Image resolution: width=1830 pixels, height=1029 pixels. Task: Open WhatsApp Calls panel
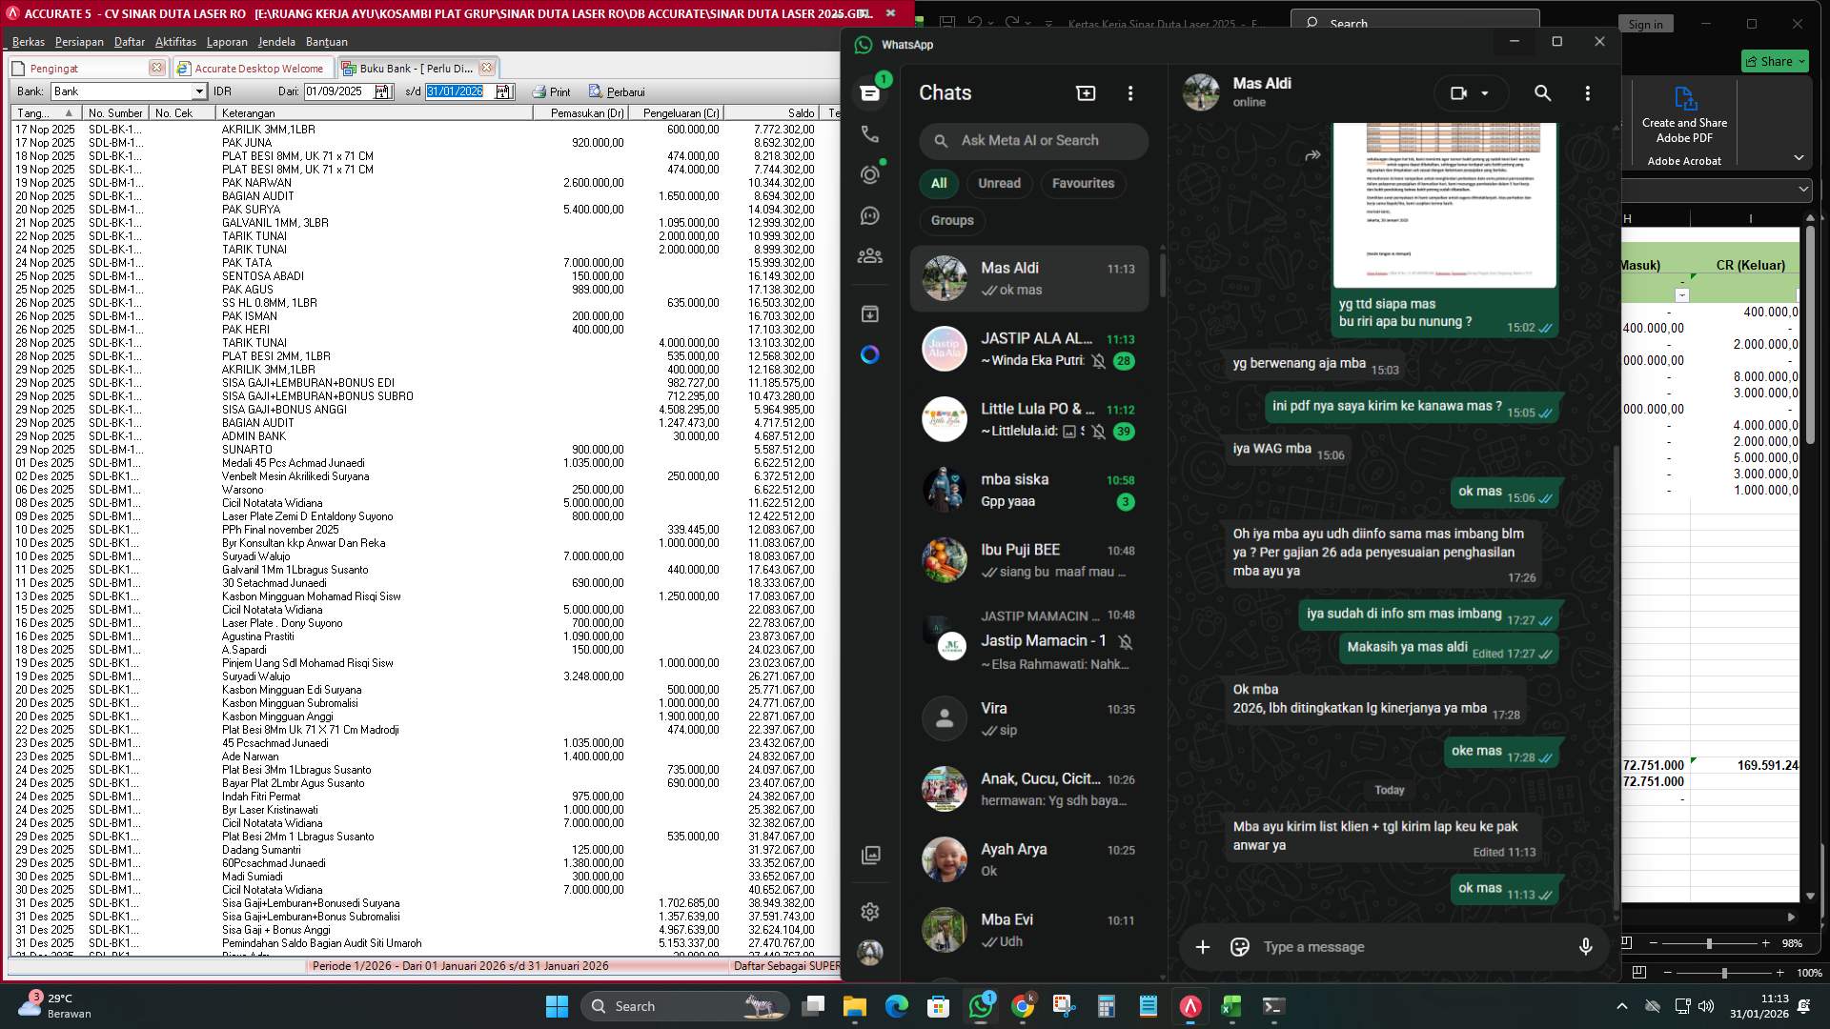870,134
